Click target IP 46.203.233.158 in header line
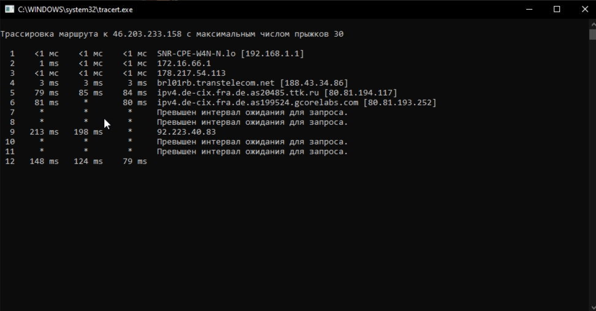596x311 pixels. coord(147,34)
